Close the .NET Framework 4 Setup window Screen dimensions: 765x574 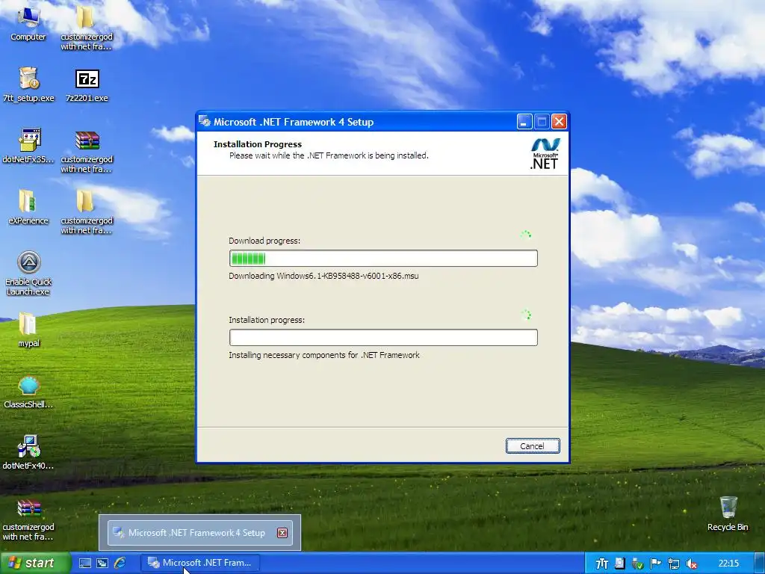(x=559, y=122)
